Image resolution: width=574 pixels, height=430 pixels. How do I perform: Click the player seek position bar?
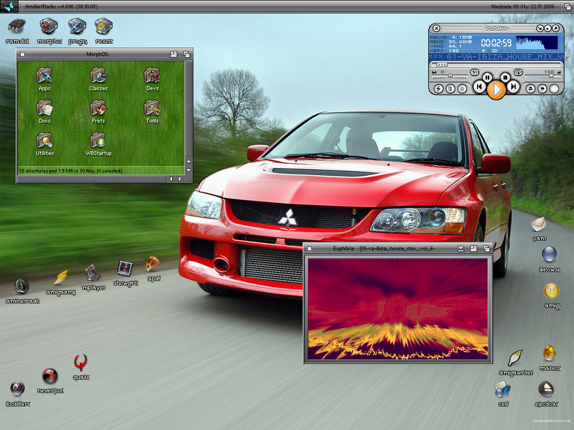[x=497, y=65]
